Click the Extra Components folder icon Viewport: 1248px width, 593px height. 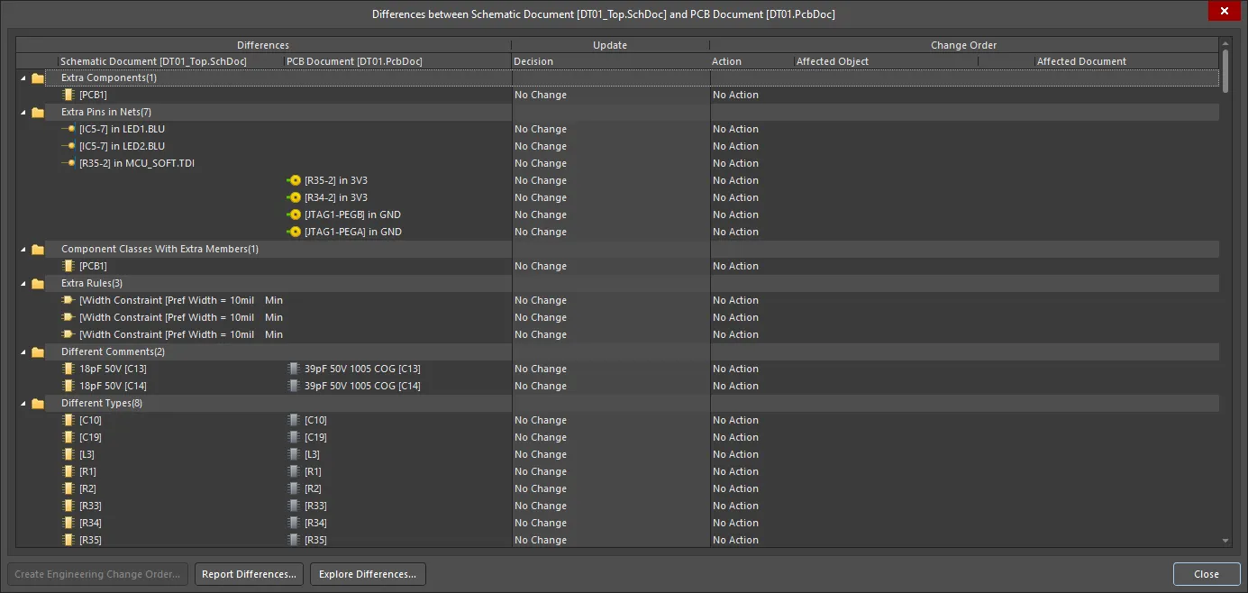point(38,78)
